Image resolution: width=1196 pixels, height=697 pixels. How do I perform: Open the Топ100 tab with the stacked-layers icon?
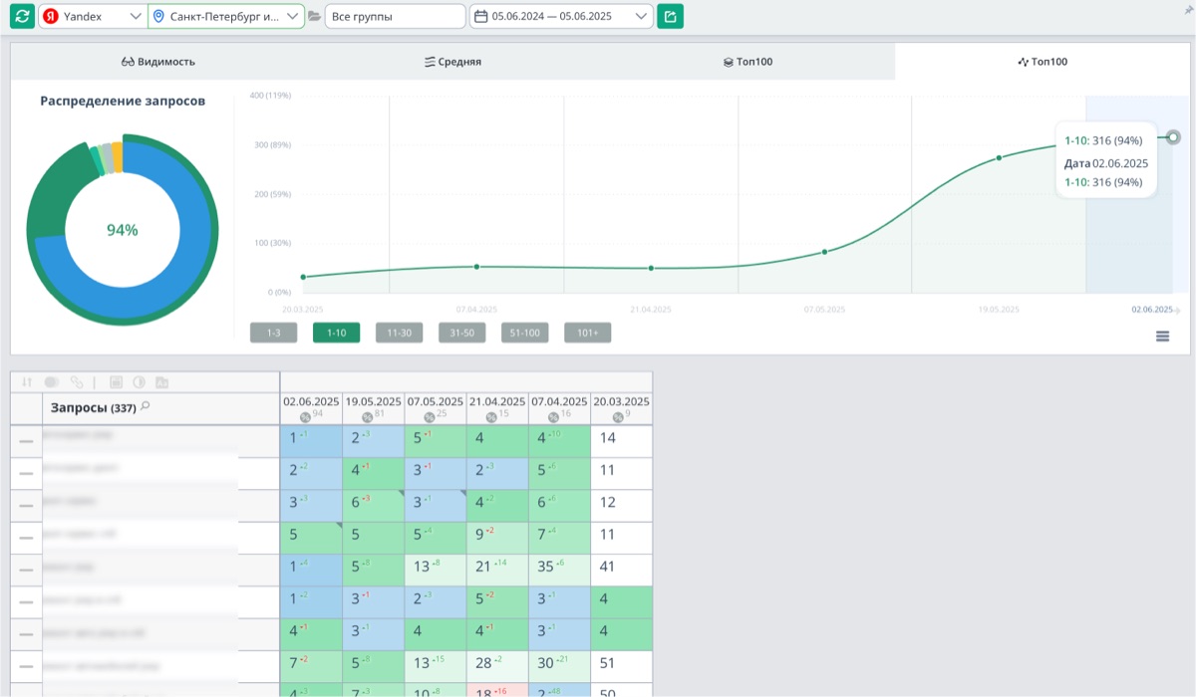[x=747, y=62]
